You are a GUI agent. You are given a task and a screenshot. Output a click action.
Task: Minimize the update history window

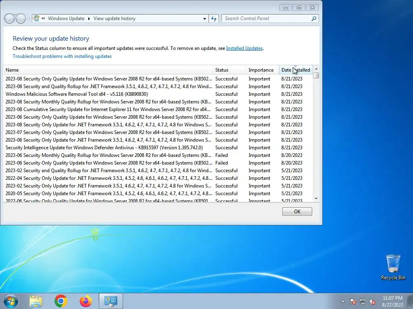286,8
